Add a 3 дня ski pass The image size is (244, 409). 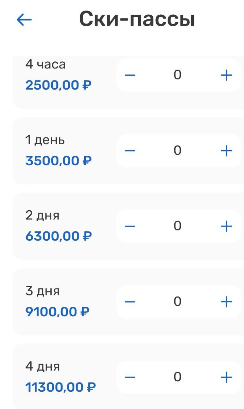[x=226, y=301]
